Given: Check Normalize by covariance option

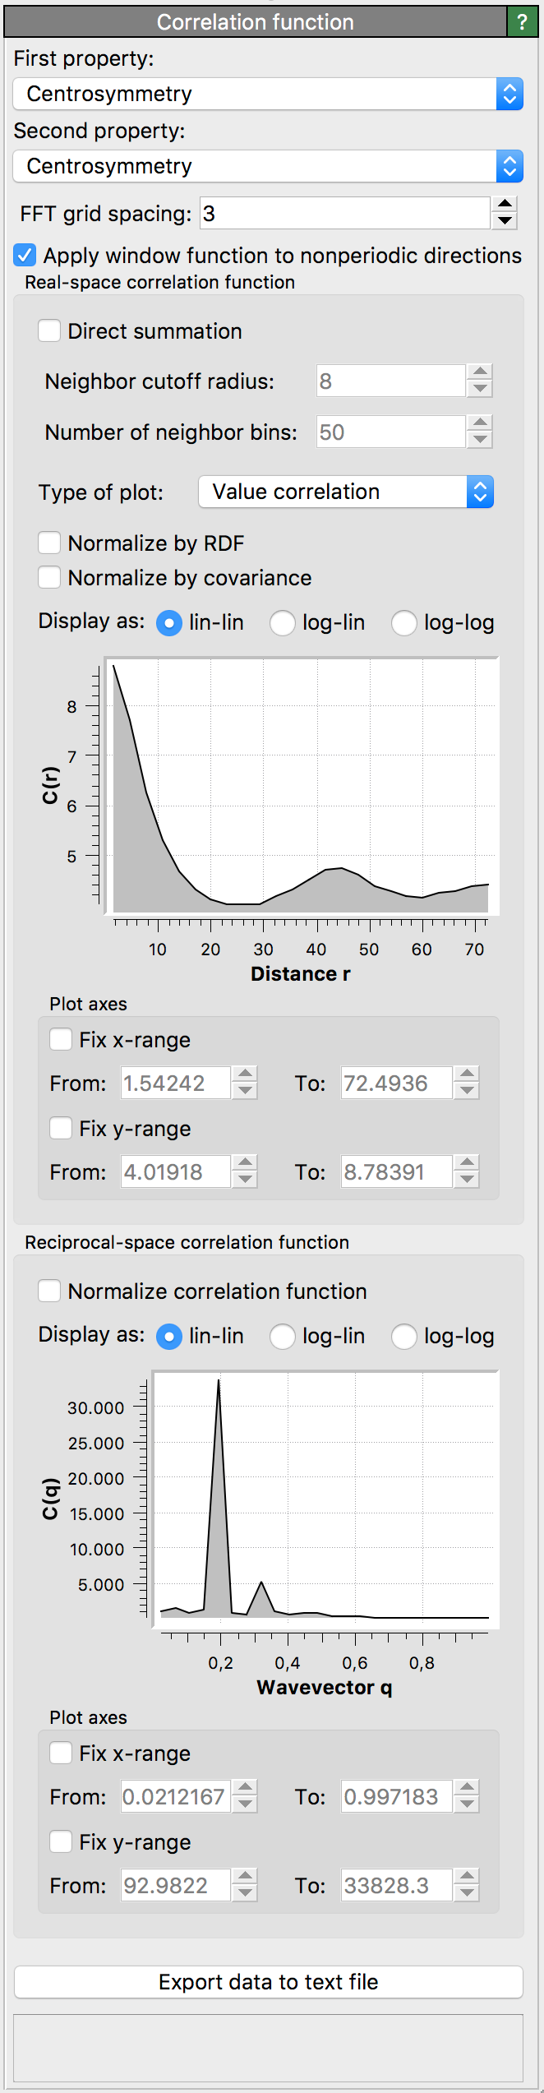Looking at the screenshot, I should 50,578.
